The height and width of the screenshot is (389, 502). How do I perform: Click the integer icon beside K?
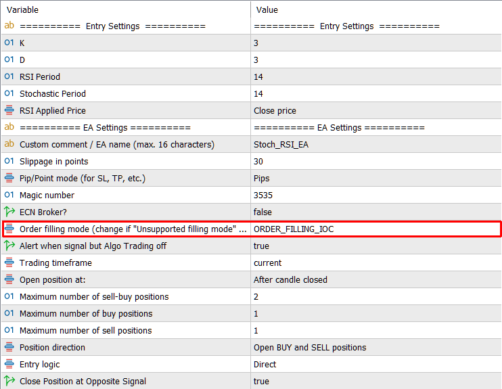coord(9,43)
